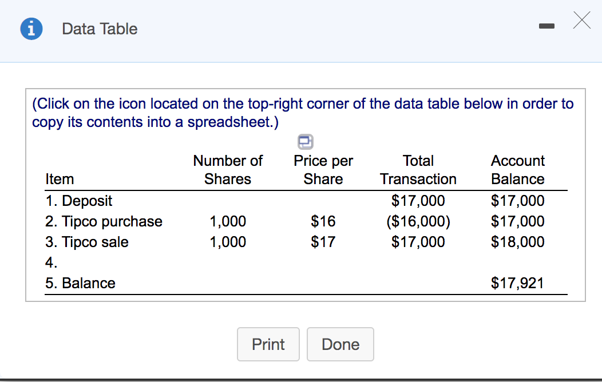Select the Total Transaction column header
602x382 pixels.
pyautogui.click(x=418, y=170)
